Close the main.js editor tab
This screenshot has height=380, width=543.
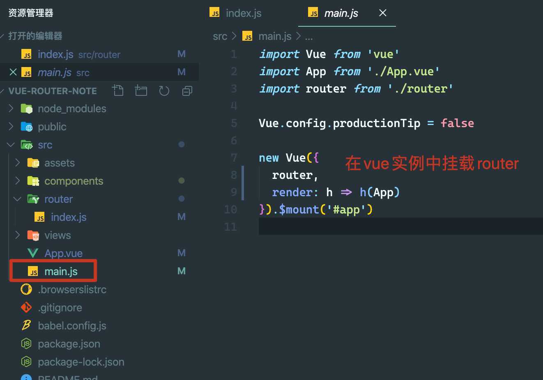point(382,13)
